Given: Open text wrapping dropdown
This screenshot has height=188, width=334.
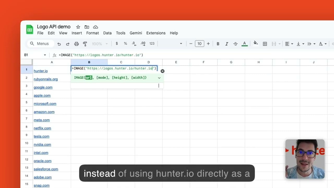Looking at the screenshot, I should pyautogui.click(x=311, y=44).
